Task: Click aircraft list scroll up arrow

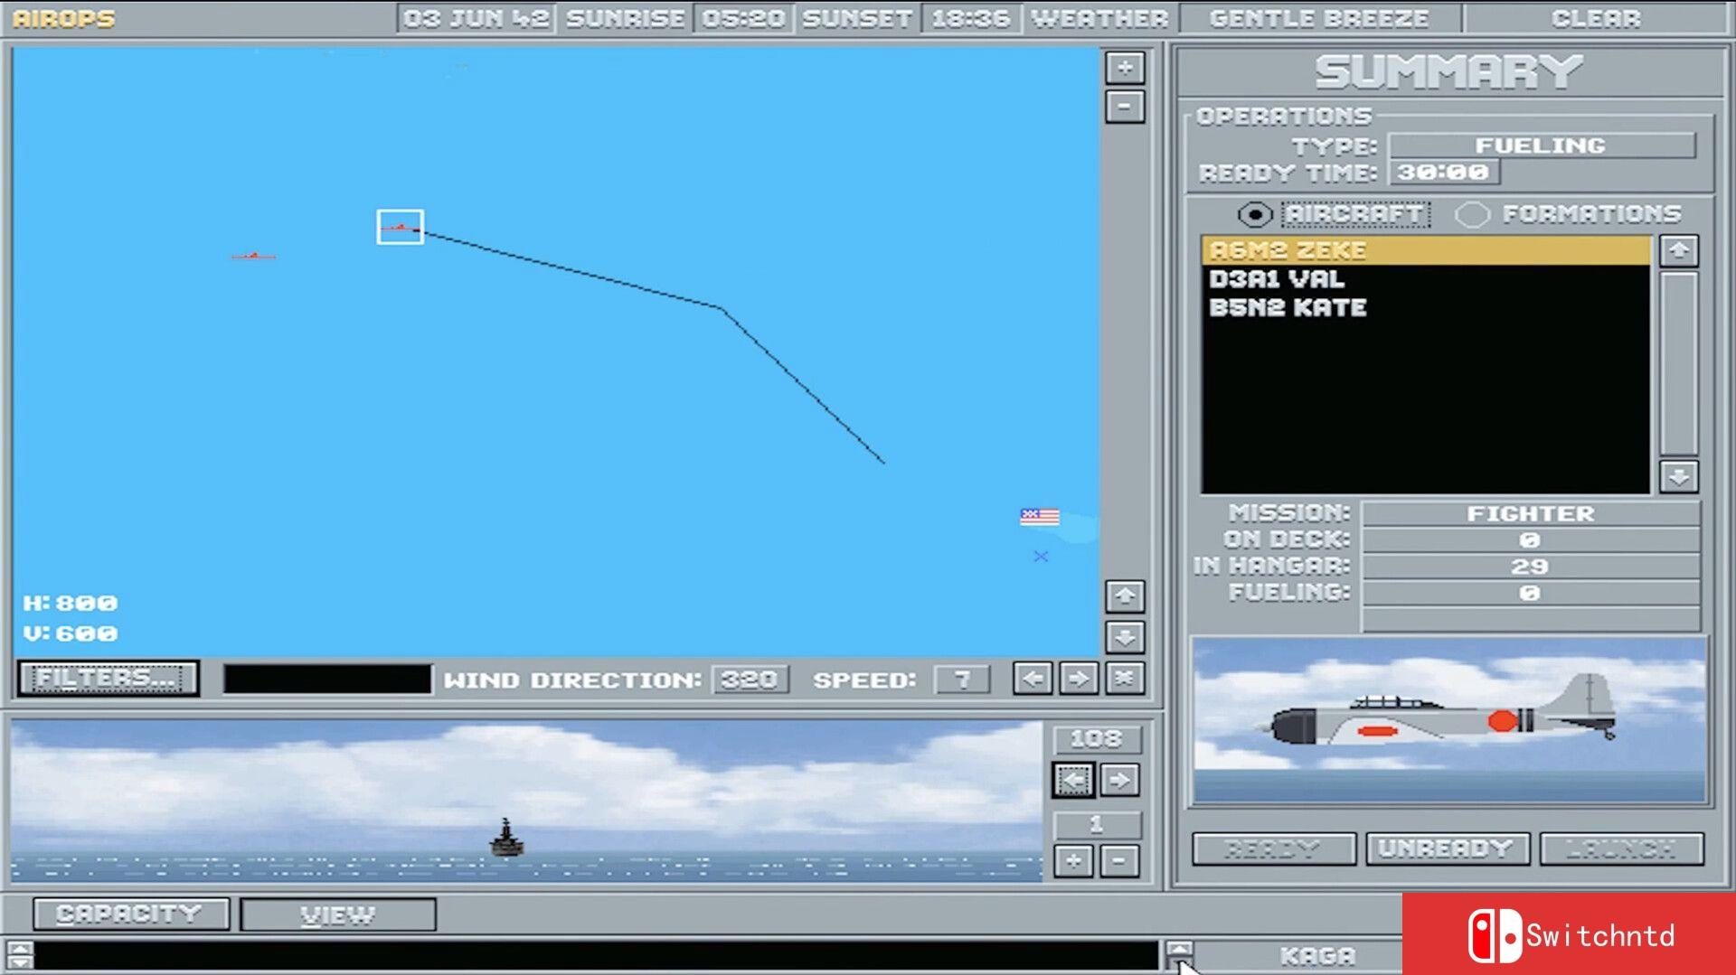Action: (1679, 250)
